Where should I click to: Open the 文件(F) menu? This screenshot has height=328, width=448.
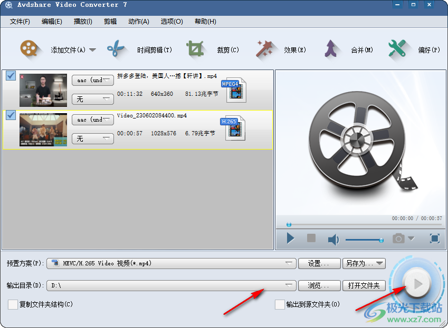pyautogui.click(x=20, y=22)
